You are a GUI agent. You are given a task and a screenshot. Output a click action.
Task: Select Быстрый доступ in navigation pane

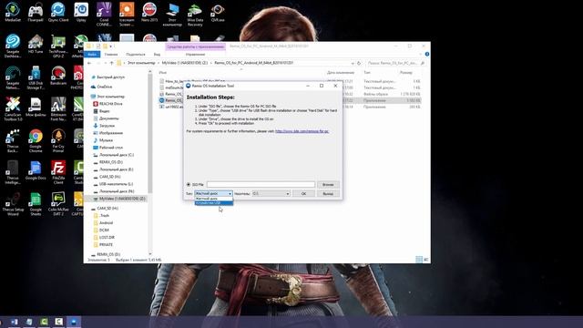pyautogui.click(x=111, y=77)
